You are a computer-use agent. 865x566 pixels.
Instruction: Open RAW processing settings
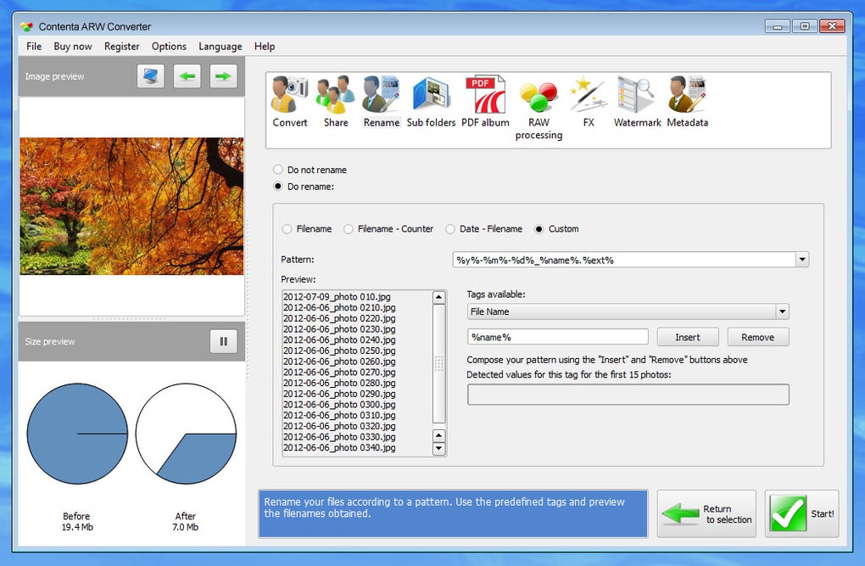coord(539,109)
